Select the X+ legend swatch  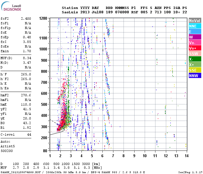[x=195, y=64]
